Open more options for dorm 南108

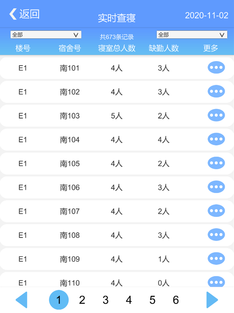216,235
